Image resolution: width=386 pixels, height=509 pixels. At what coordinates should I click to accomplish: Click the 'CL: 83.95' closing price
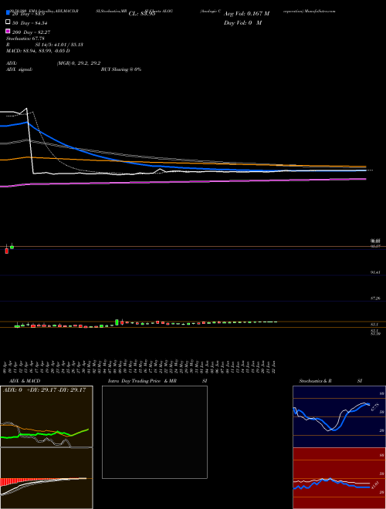(x=142, y=14)
